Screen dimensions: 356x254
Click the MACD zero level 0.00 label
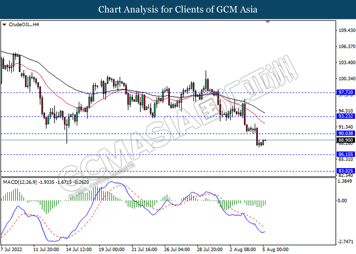click(x=342, y=201)
